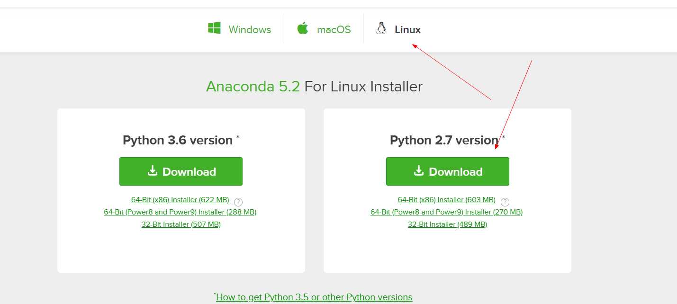Open 32-Bit Installer (507 MB) link
The width and height of the screenshot is (677, 304).
(x=181, y=224)
